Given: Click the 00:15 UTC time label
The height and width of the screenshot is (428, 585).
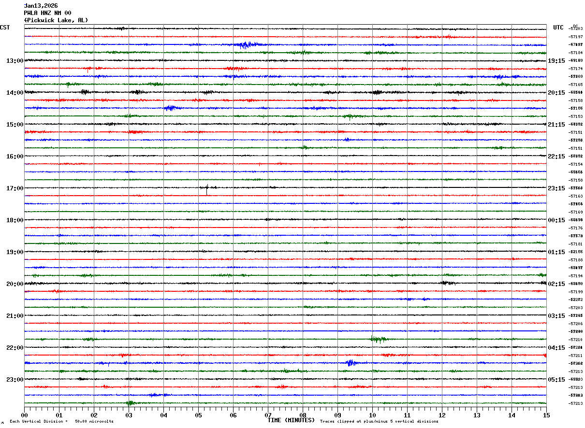Looking at the screenshot, I should (556, 220).
